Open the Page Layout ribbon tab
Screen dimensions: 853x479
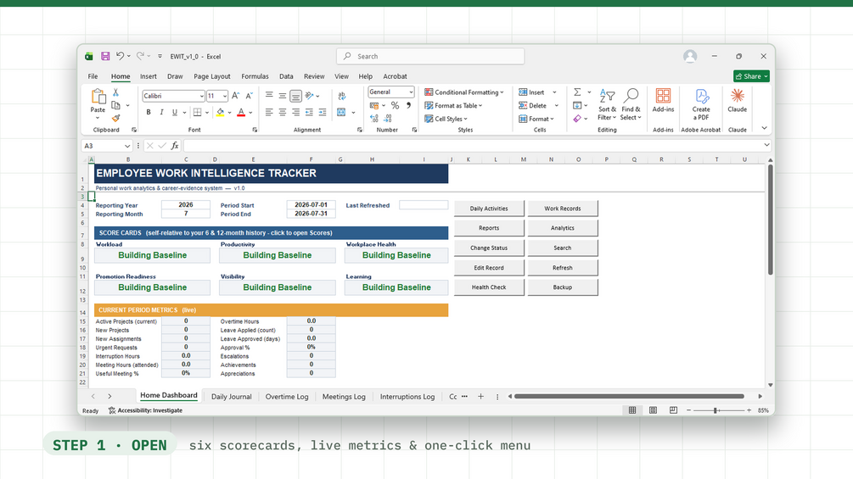211,76
